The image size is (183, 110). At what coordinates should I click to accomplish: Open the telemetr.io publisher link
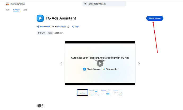pyautogui.click(x=45, y=27)
